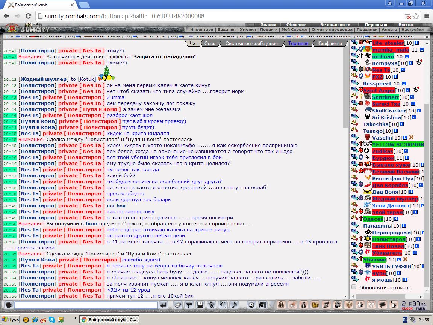Click the hooded figure icon in bottom bar

[x=281, y=305]
